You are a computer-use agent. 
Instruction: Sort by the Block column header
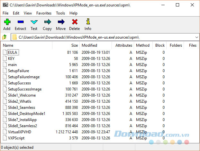159,45
